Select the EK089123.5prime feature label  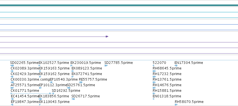pyautogui.click(x=87, y=68)
